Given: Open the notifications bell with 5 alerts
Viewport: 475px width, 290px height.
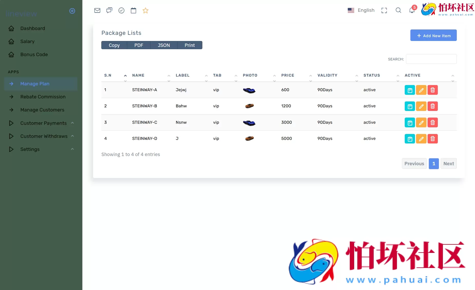Looking at the screenshot, I should 412,11.
